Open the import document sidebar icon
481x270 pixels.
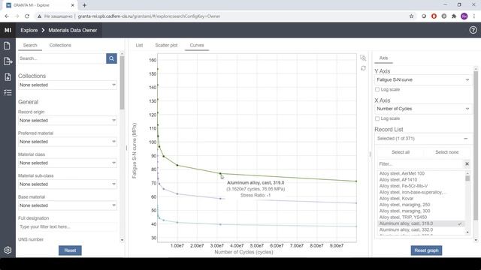pos(8,76)
